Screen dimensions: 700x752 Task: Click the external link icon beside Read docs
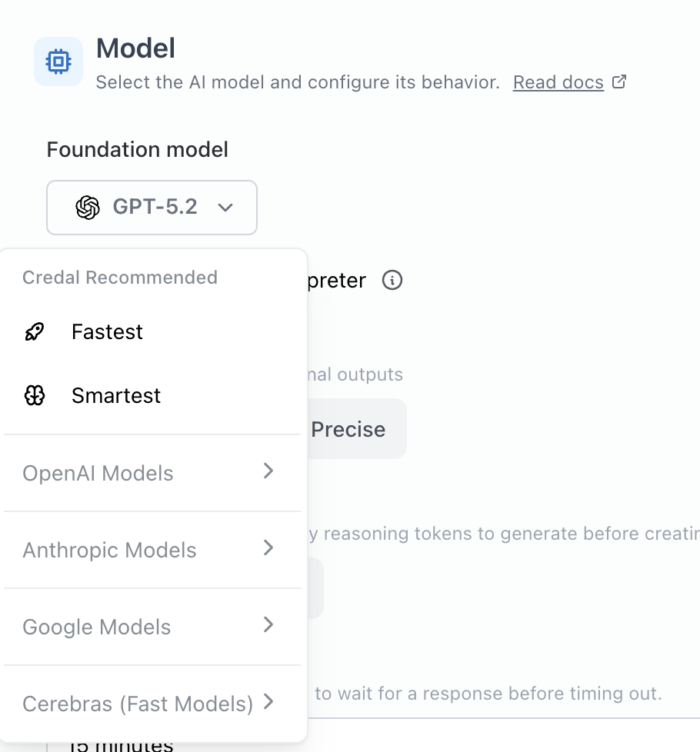(x=619, y=82)
